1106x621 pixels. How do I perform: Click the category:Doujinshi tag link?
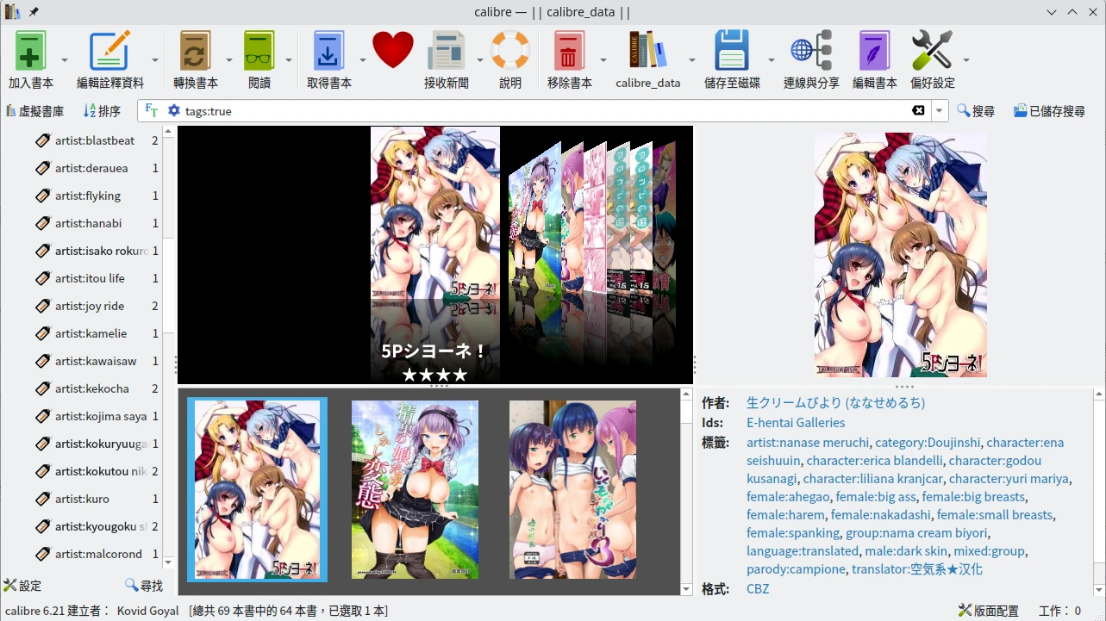[927, 442]
